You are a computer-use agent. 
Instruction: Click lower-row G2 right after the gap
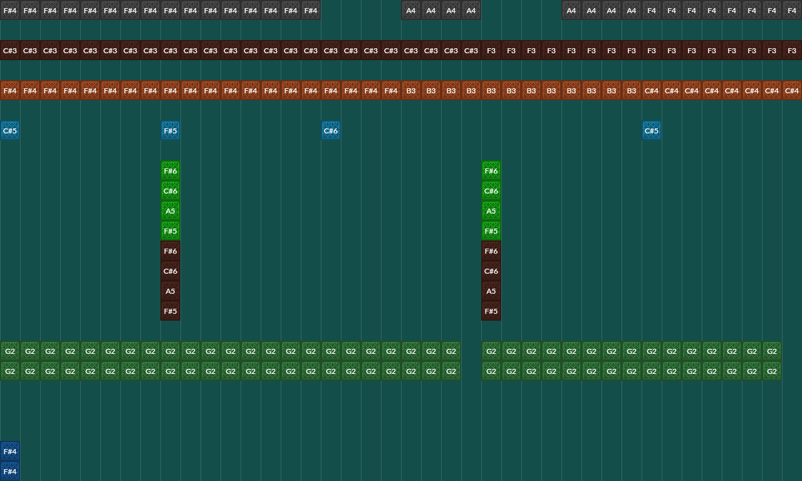coord(491,371)
